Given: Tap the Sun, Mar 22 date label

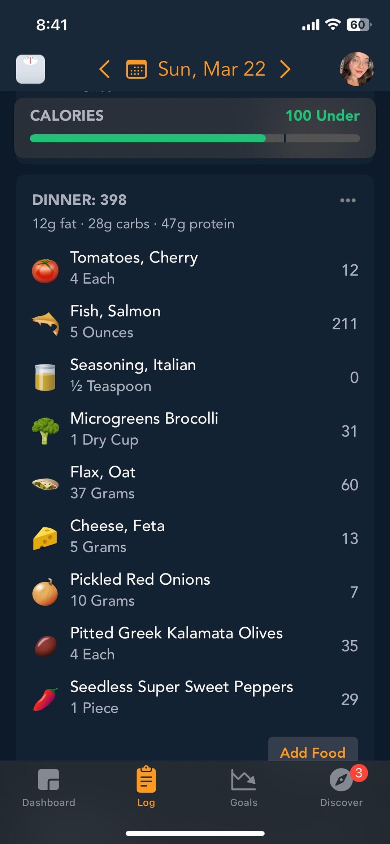Looking at the screenshot, I should coord(212,69).
